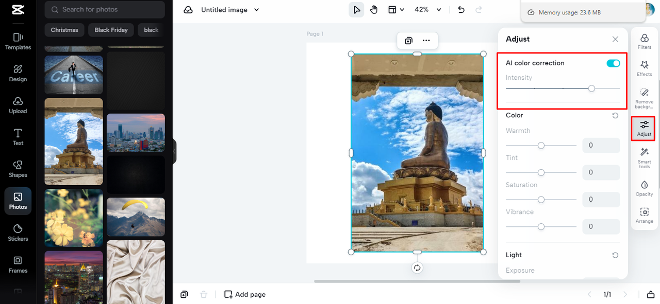Click the Warmth value input field
This screenshot has width=660, height=304.
click(x=601, y=145)
